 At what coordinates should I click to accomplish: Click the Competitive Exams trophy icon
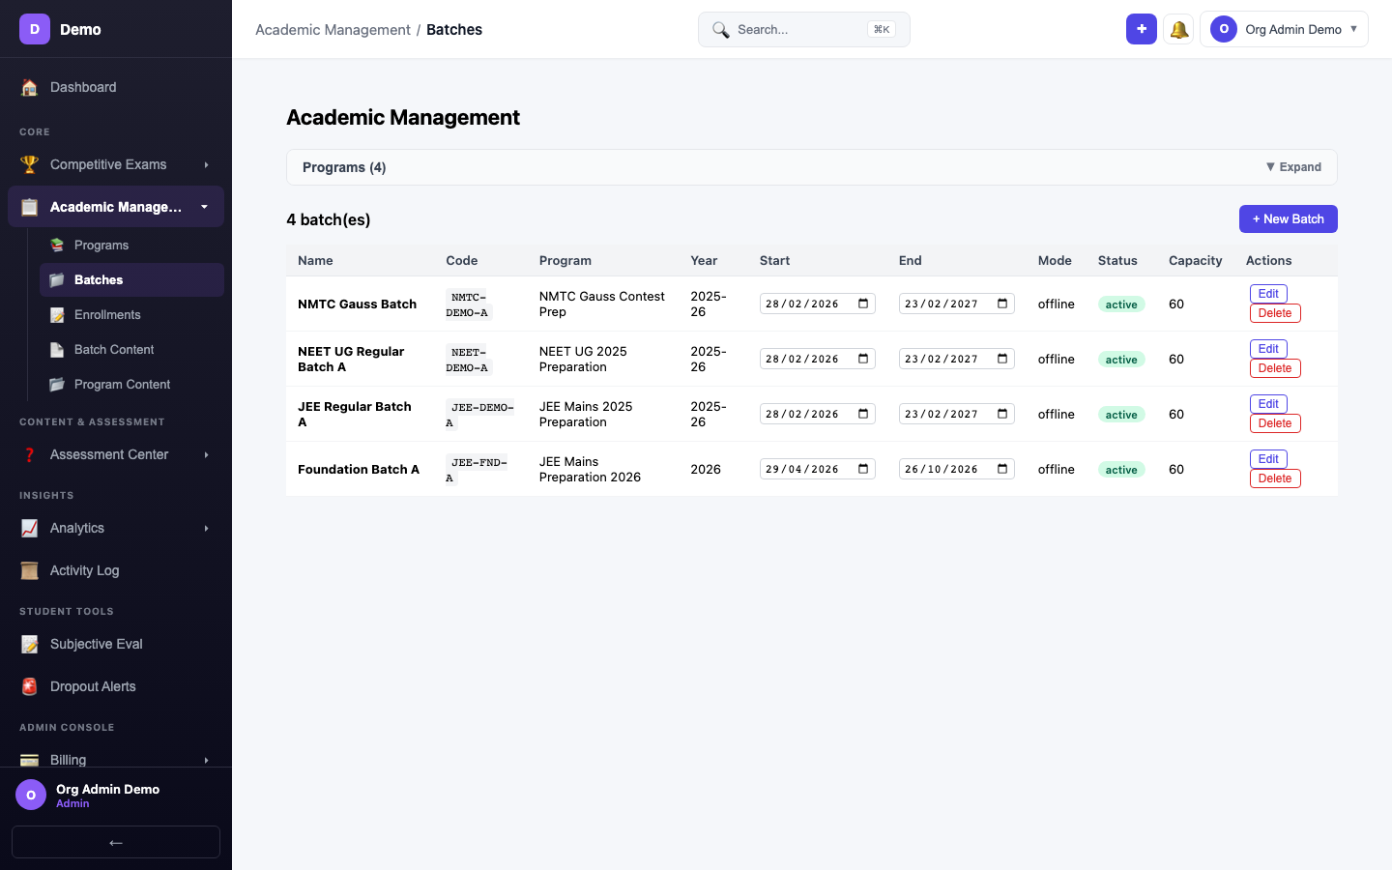(30, 164)
